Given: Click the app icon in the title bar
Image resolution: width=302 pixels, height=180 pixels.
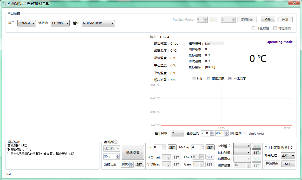Looking at the screenshot, I should pyautogui.click(x=4, y=4).
